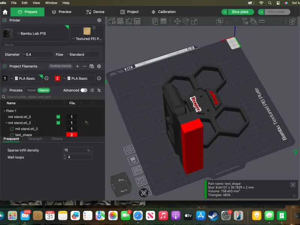Click the Flushing volumes button

click(60, 66)
